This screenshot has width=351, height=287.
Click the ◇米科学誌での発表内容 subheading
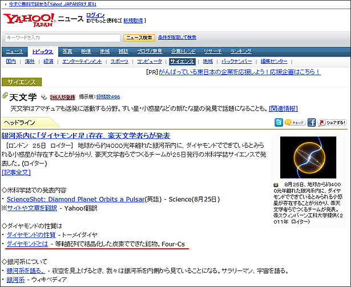(x=34, y=191)
